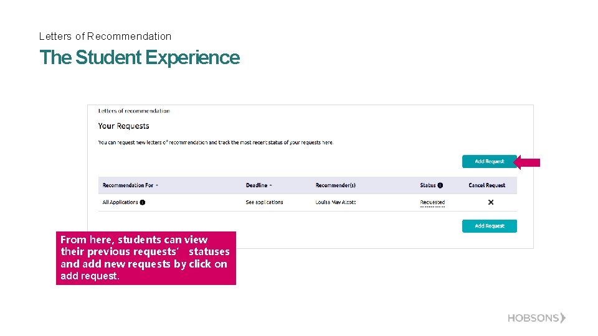Image resolution: width=598 pixels, height=336 pixels.
Task: Click the Status column header text
Action: pos(428,185)
